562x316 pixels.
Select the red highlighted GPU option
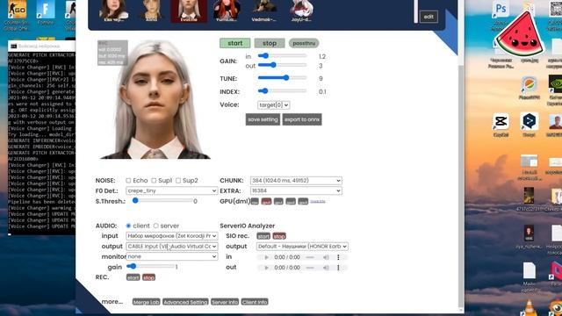pyautogui.click(x=266, y=201)
